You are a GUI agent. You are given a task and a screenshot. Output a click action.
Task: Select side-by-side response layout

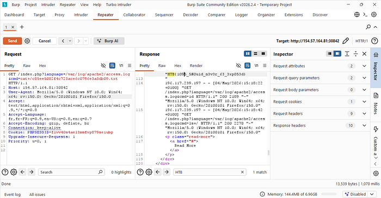[x=248, y=54]
